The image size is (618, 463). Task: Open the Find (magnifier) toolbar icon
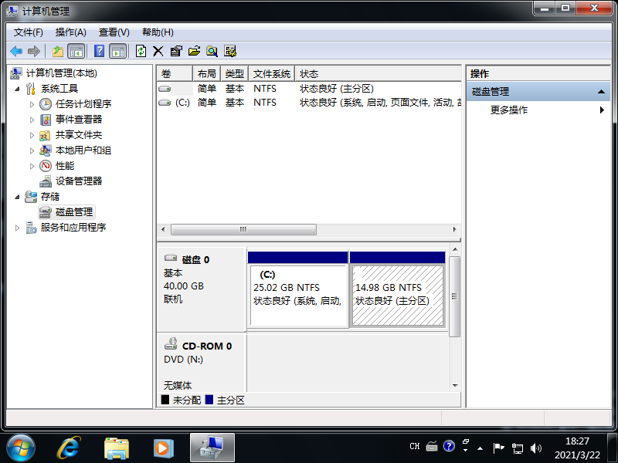click(212, 51)
